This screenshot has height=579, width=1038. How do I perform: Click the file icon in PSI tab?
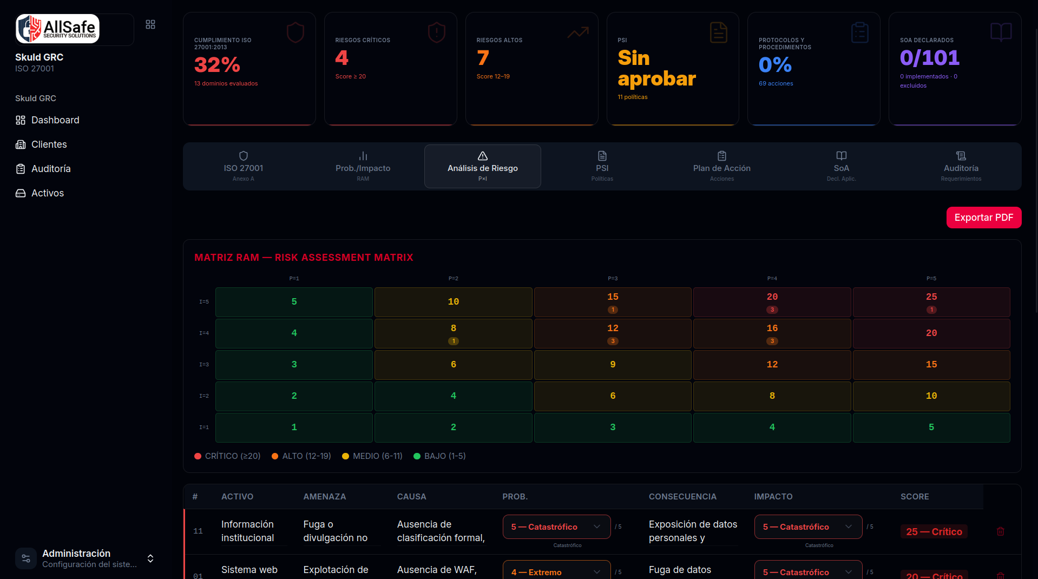click(x=602, y=156)
